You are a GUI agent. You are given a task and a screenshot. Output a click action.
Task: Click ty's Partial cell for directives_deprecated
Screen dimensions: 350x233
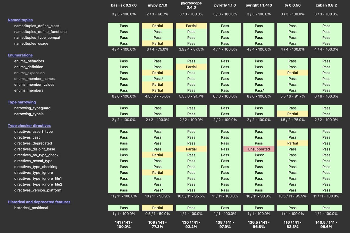pyautogui.click(x=293, y=143)
